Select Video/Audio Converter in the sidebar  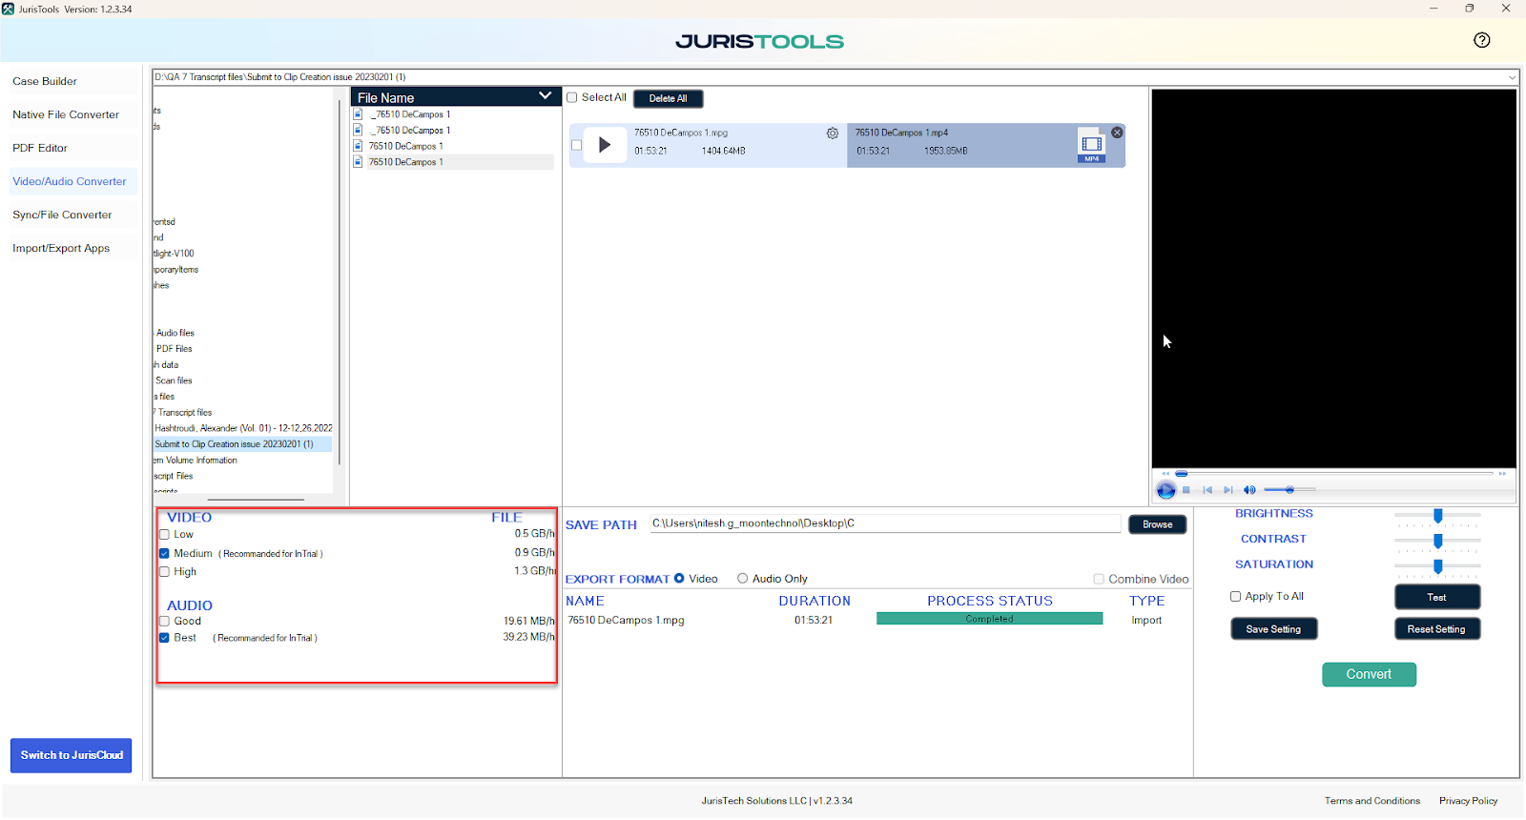(x=70, y=181)
